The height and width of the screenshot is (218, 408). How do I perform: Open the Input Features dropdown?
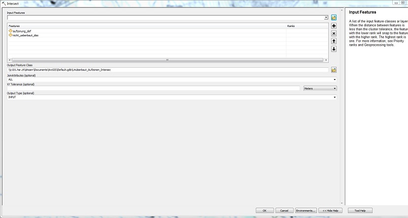point(326,18)
